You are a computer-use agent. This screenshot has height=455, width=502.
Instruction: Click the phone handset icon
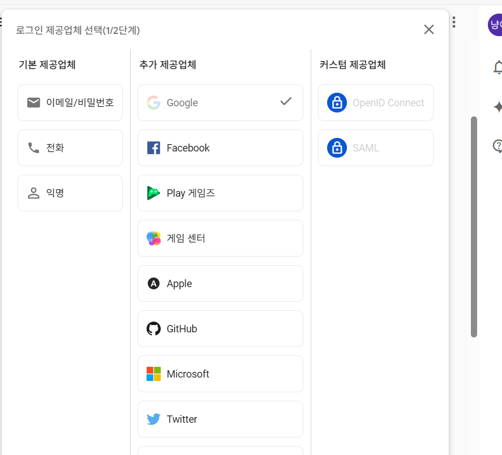coord(33,148)
